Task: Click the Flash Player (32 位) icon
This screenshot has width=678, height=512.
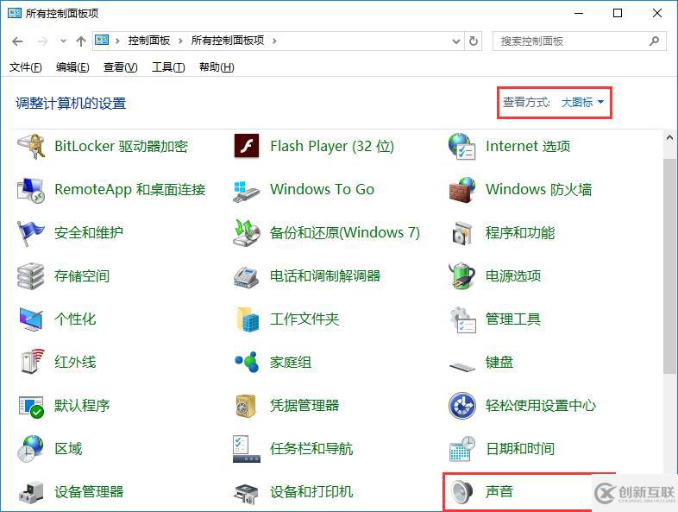Action: 247,146
